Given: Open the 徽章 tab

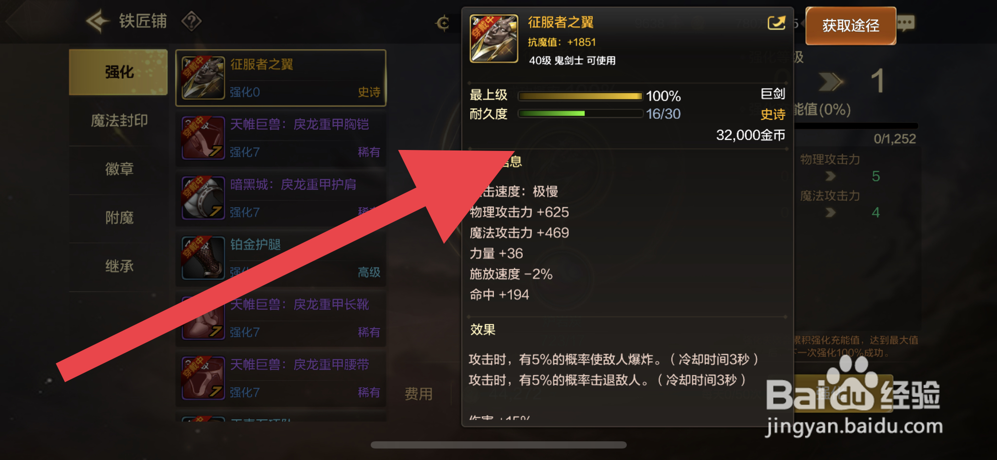Looking at the screenshot, I should pyautogui.click(x=118, y=169).
